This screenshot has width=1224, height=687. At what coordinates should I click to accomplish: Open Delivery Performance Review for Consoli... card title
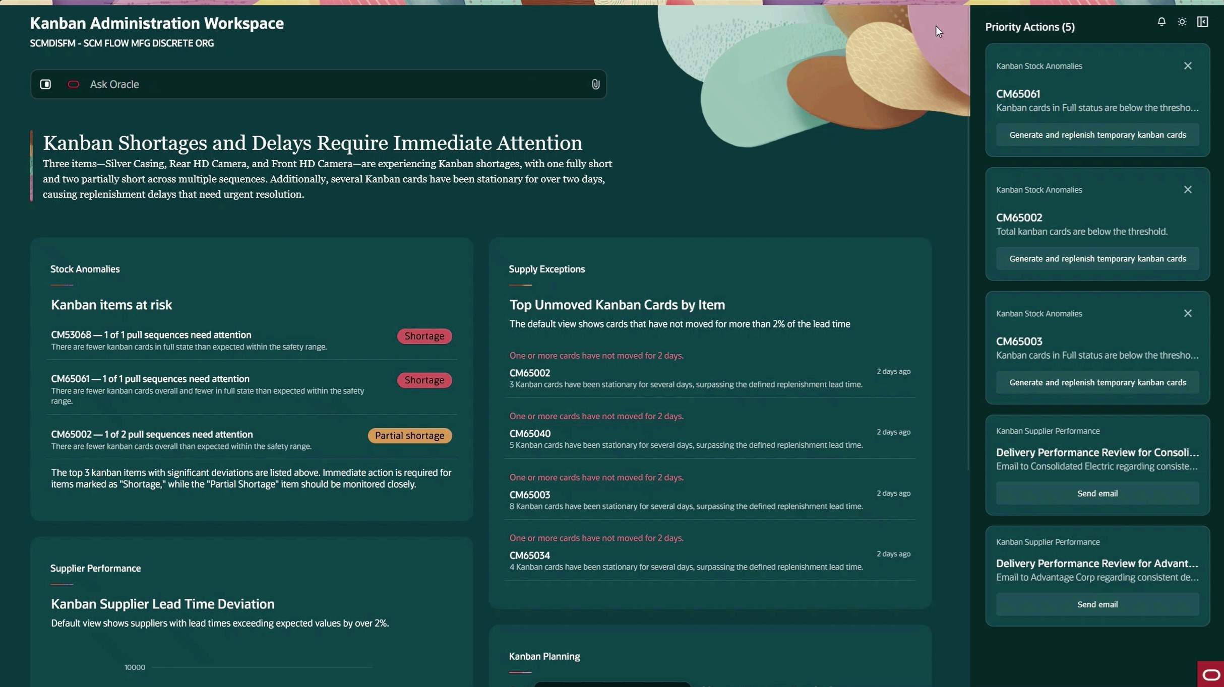coord(1097,452)
